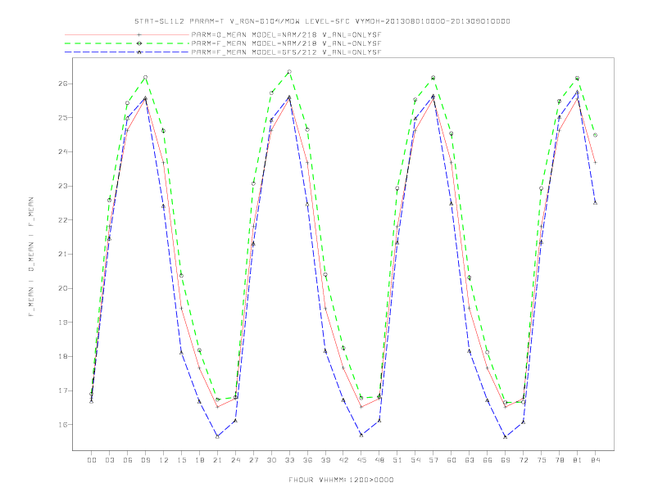Click x-axis tick label 66
Screen dimensions: 649x501
click(488, 460)
